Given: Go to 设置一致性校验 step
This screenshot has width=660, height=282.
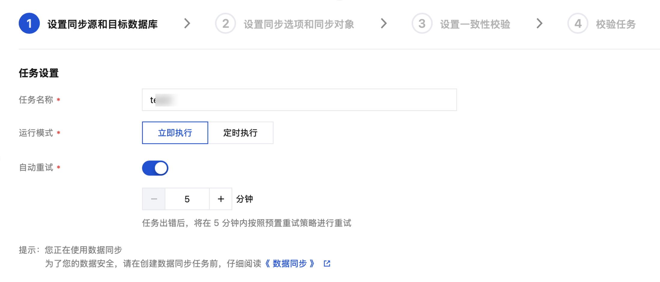Looking at the screenshot, I should coord(475,24).
